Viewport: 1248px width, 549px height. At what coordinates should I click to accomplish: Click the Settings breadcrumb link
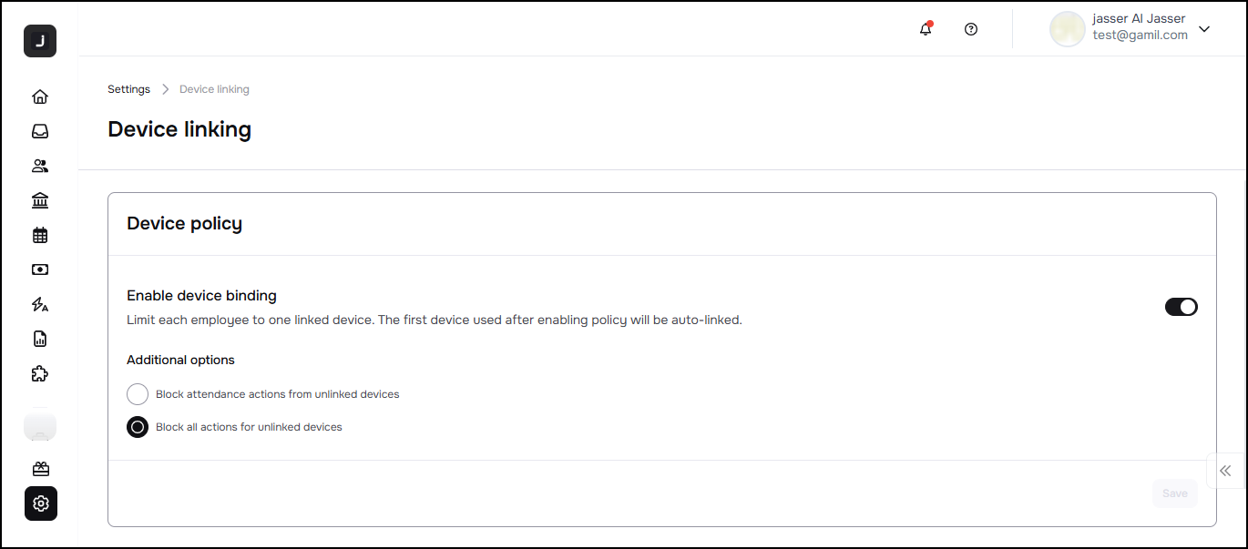(x=128, y=89)
